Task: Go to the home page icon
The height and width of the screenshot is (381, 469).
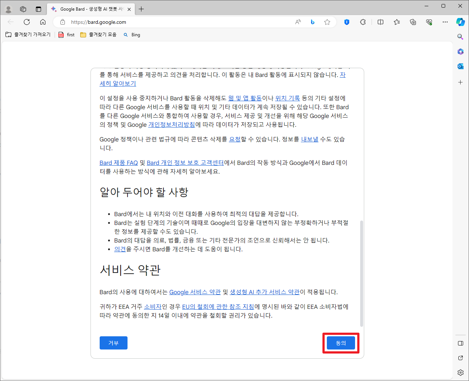Action: click(43, 22)
